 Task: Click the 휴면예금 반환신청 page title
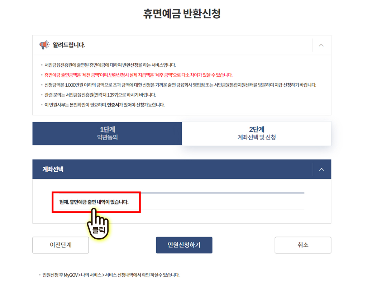click(x=182, y=13)
